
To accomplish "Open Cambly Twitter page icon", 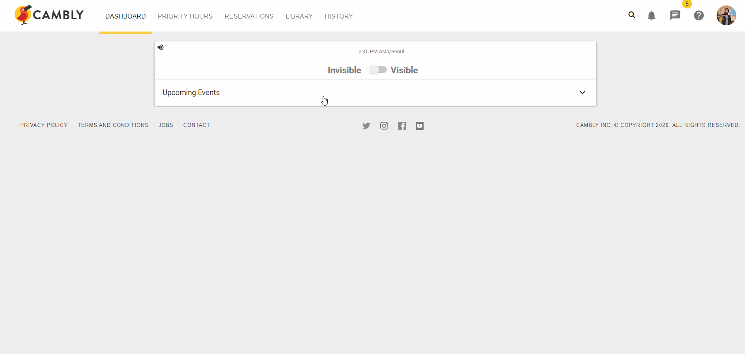I will (366, 126).
